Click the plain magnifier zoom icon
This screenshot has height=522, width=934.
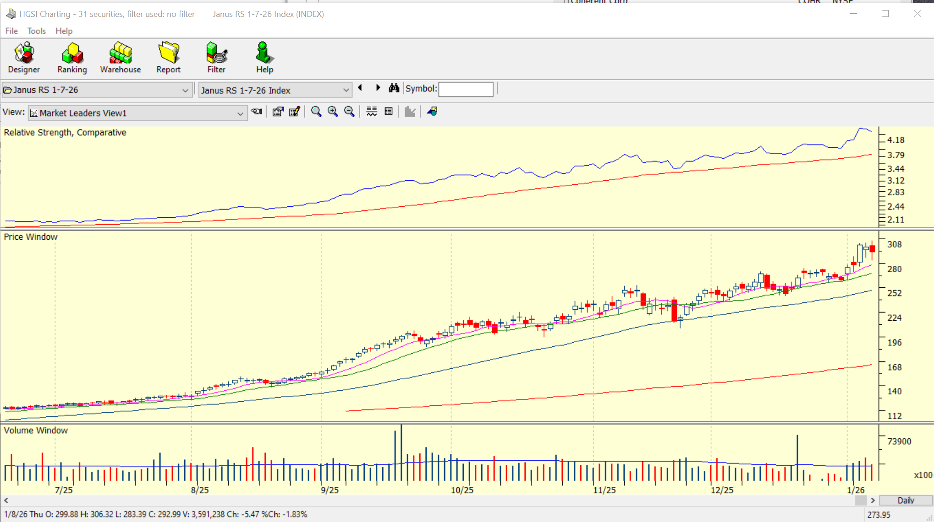click(316, 112)
